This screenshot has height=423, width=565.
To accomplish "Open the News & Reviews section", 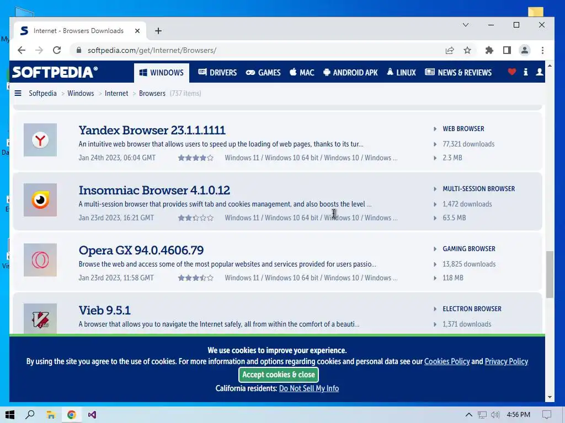I will [x=459, y=72].
